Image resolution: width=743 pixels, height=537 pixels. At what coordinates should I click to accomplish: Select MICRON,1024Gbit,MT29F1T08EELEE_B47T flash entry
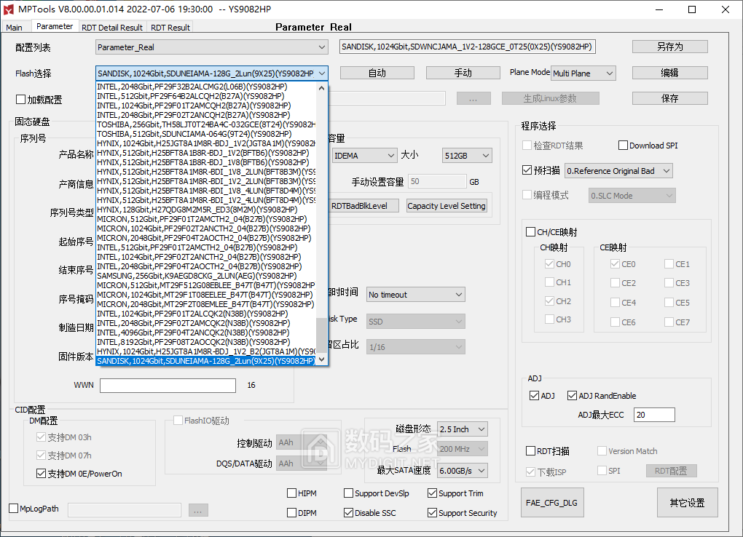[205, 295]
